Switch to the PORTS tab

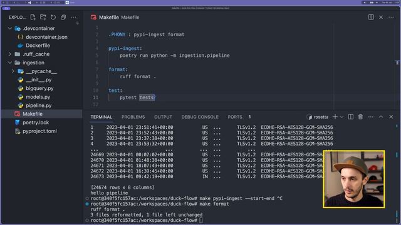(235, 117)
